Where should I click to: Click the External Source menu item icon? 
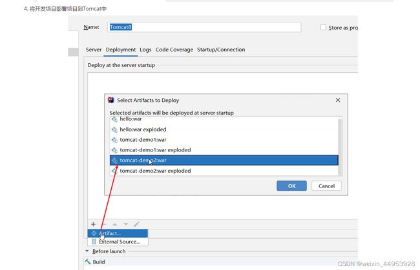tap(94, 242)
